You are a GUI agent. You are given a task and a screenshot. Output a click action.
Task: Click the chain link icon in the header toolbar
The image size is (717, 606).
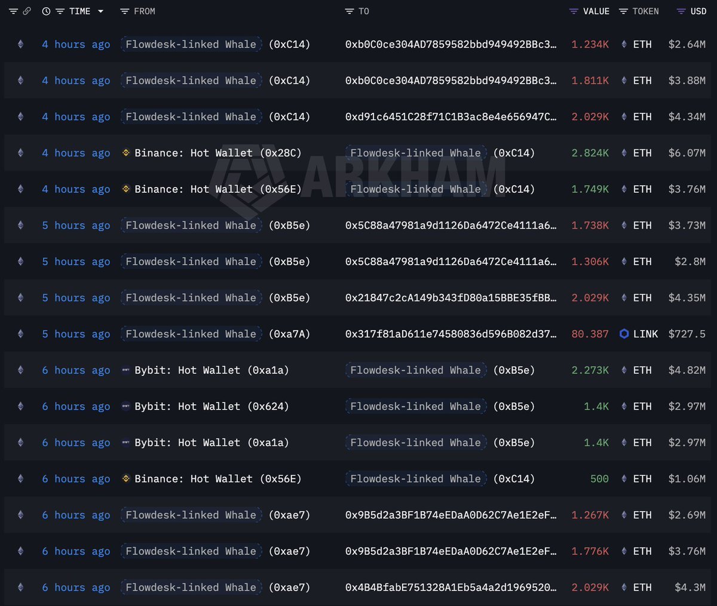tap(27, 11)
